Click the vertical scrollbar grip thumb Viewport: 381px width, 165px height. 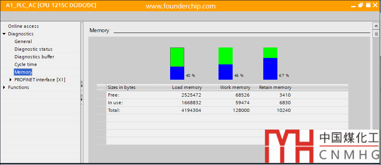click(x=376, y=34)
